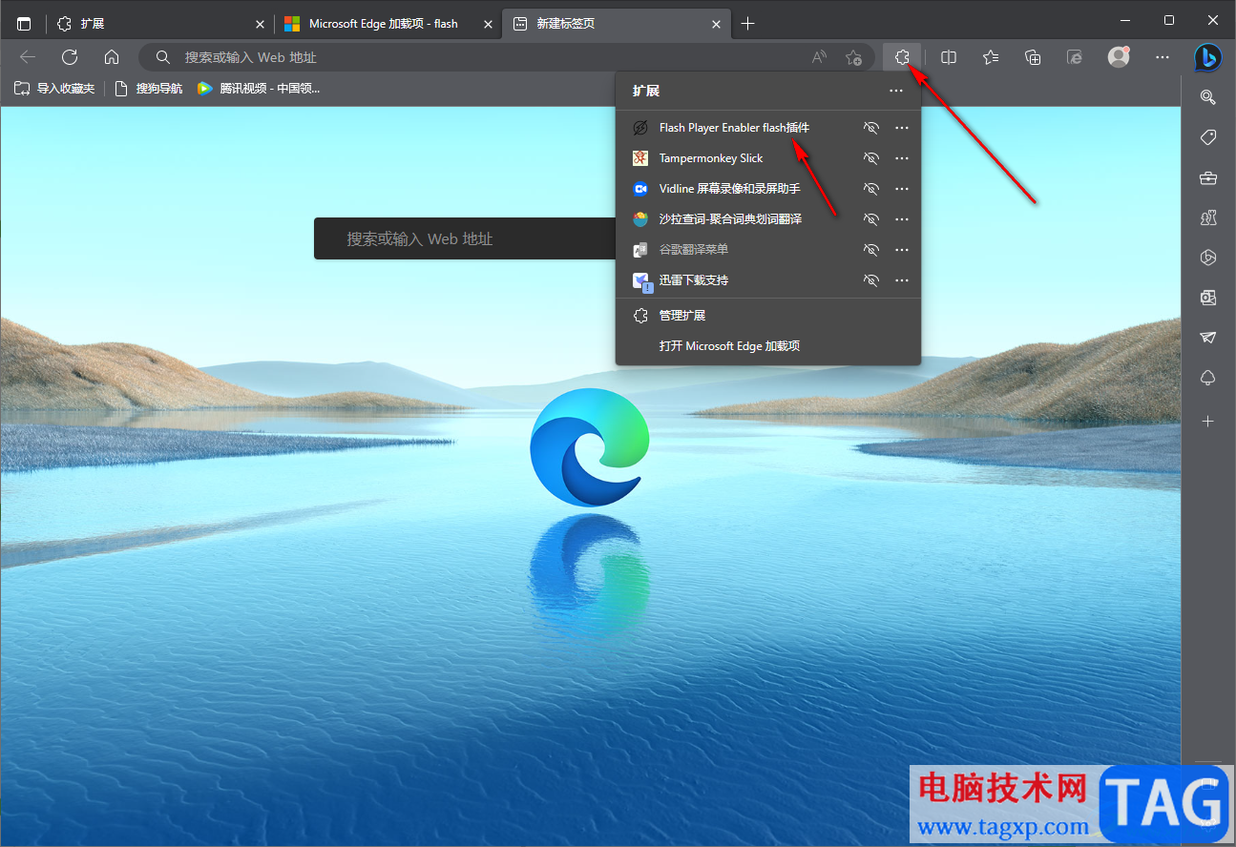Show Vidline extension in toolbar
This screenshot has height=847, width=1236.
870,189
